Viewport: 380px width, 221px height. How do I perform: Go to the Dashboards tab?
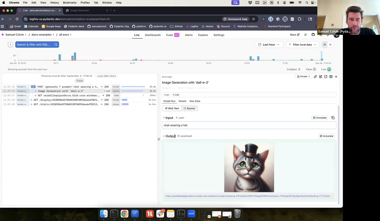pos(153,35)
